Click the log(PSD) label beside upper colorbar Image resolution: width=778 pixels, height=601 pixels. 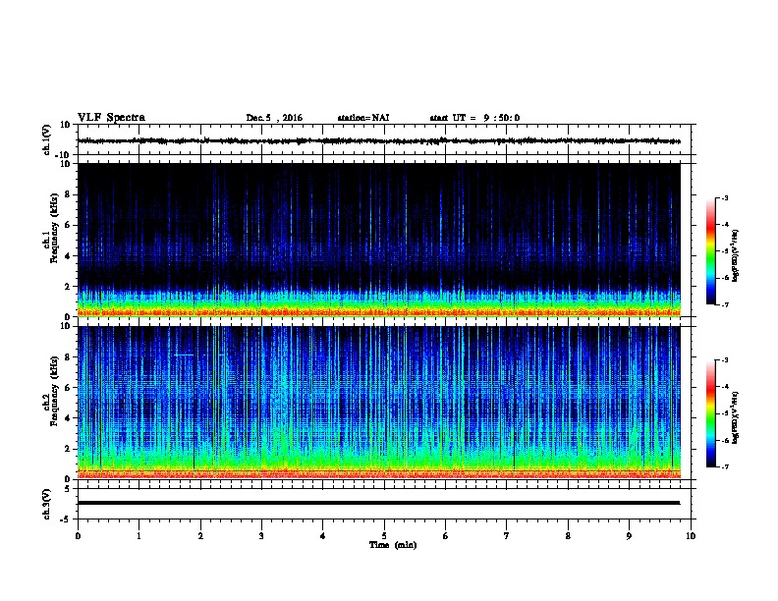[x=735, y=255]
